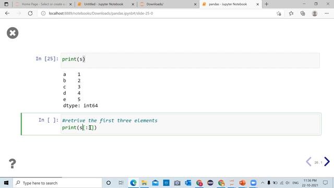Click the empty In [ ]: prompt

[49, 120]
